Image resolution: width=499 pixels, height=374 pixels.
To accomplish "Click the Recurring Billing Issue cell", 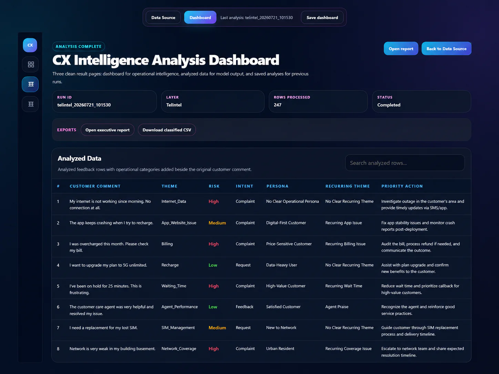I will (x=345, y=244).
